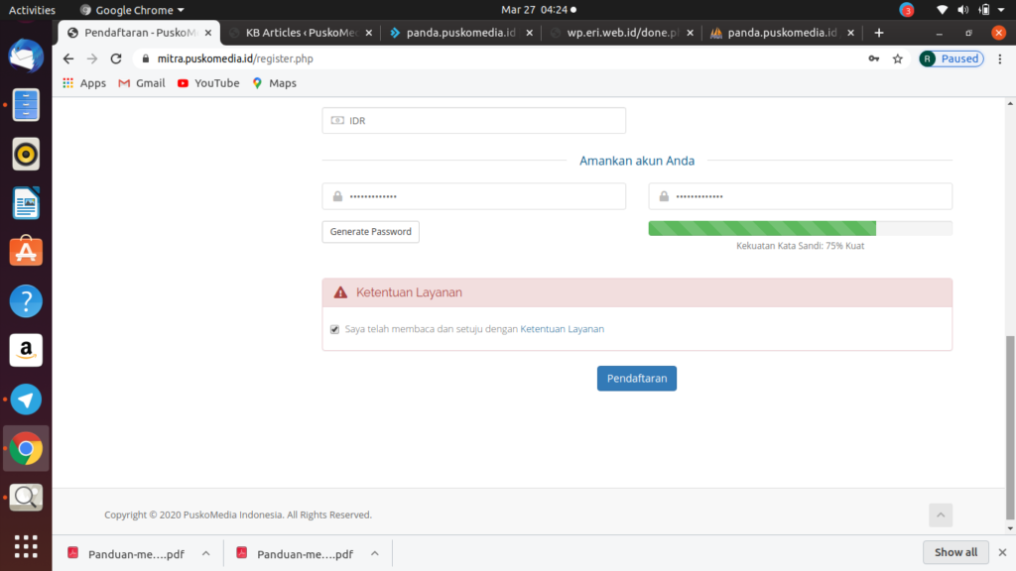Reload the page with the refresh icon

pos(116,58)
